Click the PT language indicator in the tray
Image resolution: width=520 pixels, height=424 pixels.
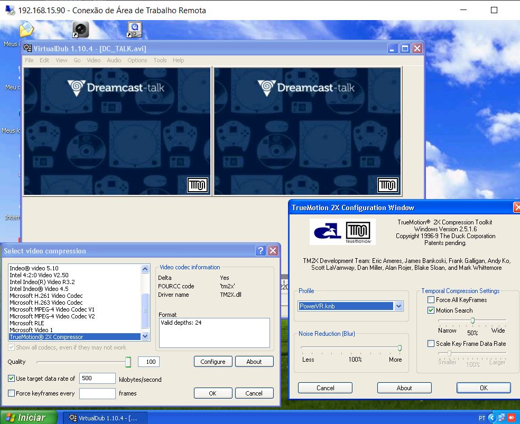[x=482, y=418]
